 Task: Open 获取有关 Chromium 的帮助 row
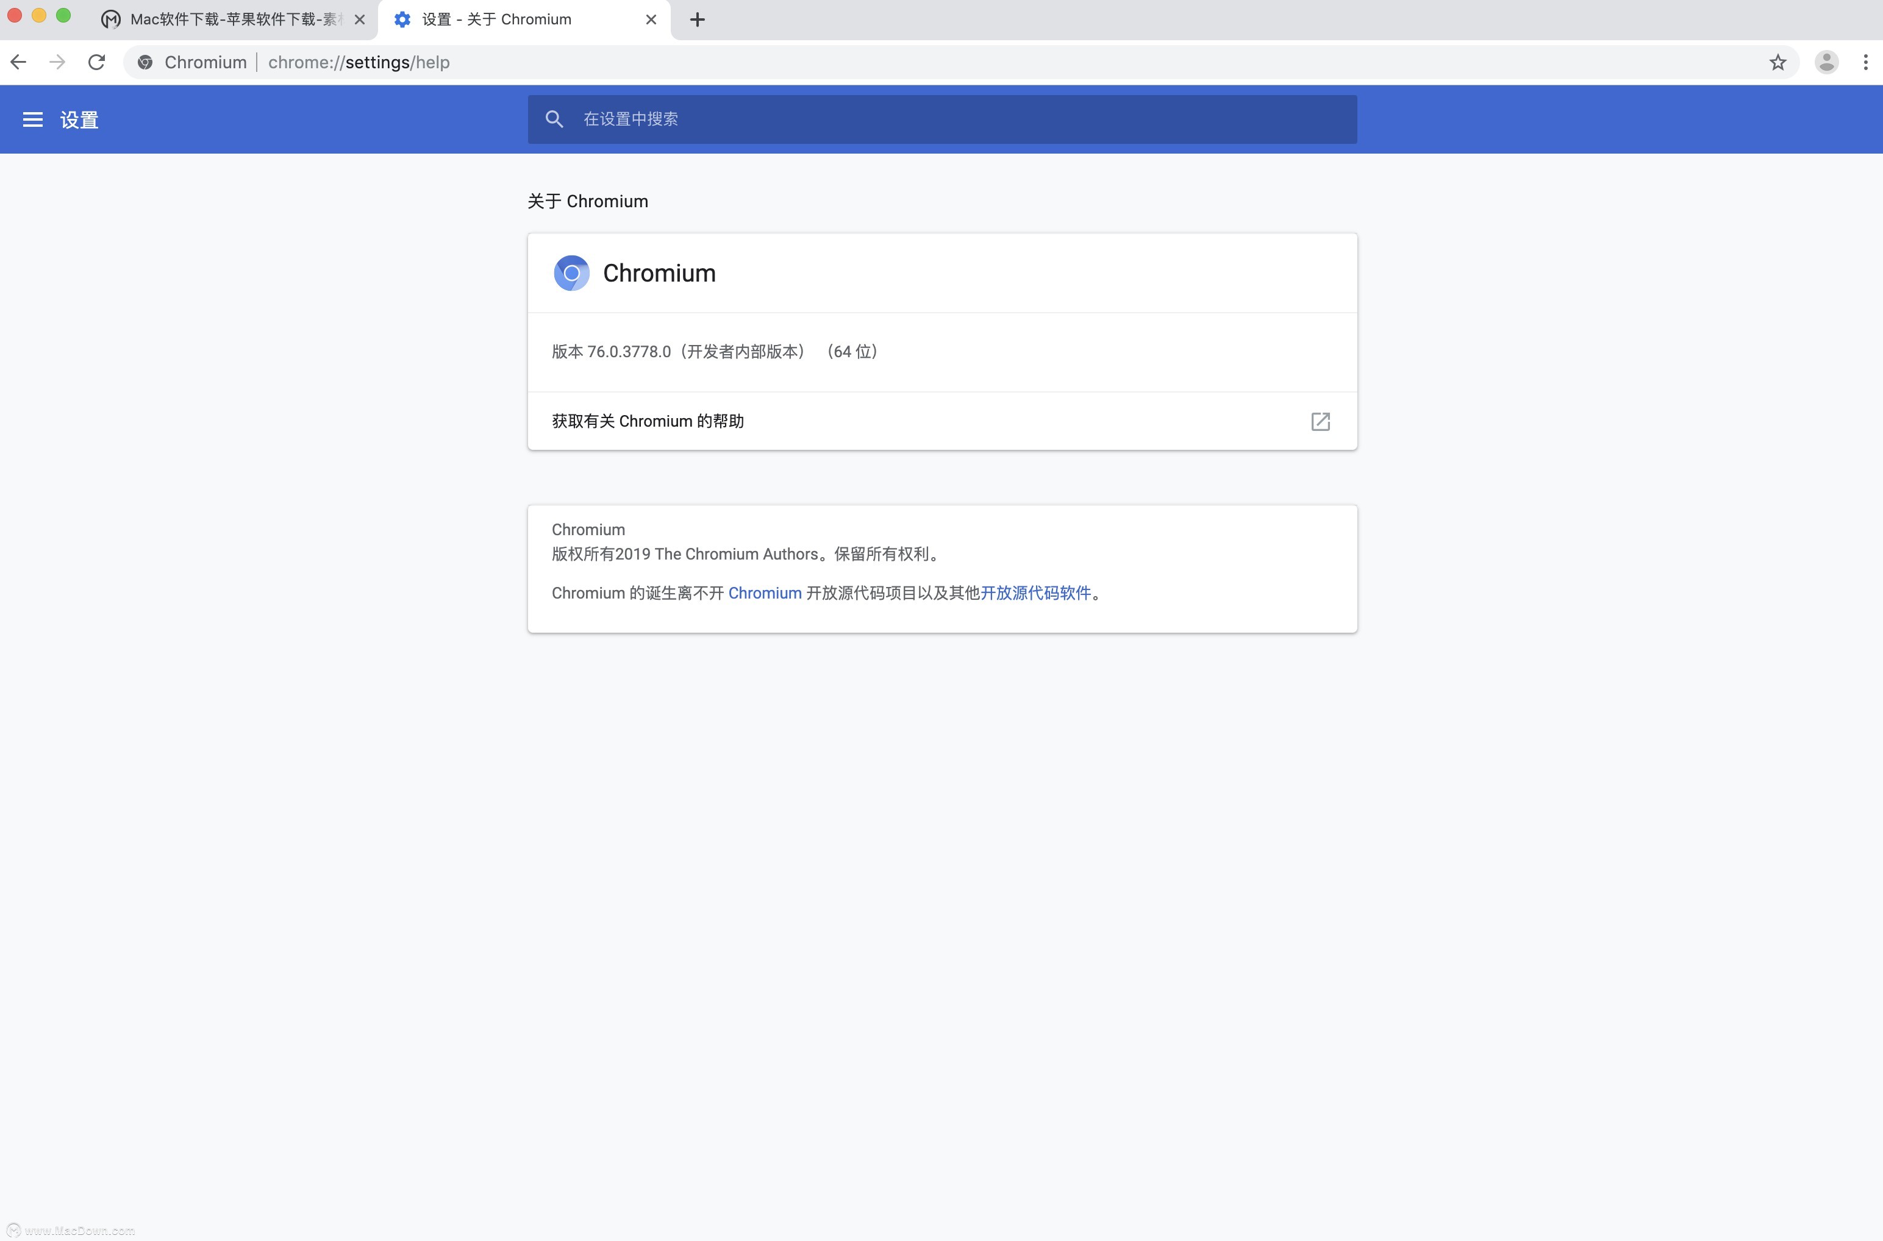(942, 421)
